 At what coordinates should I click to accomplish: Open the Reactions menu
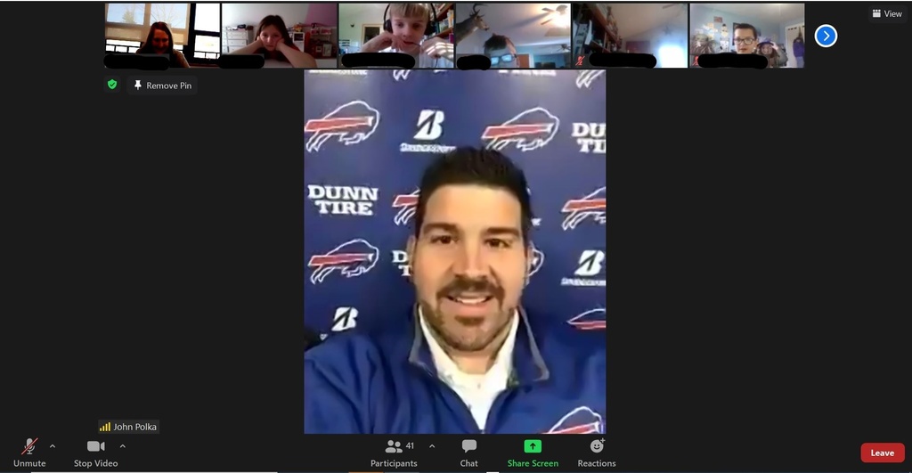(x=596, y=453)
